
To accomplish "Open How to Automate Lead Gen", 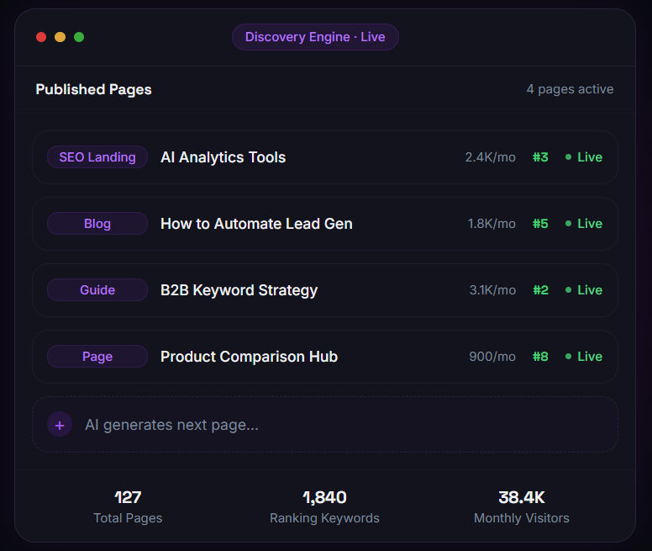I will (325, 224).
